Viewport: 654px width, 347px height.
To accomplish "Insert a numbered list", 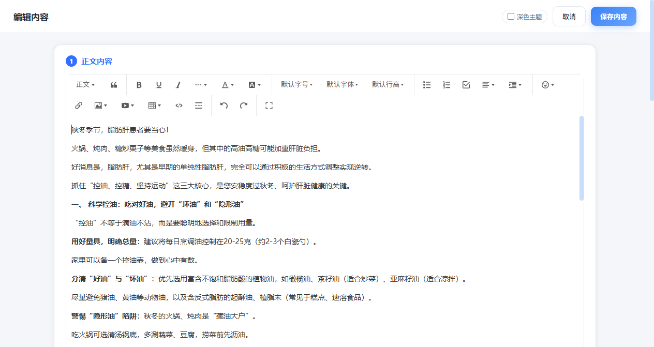I will click(447, 85).
